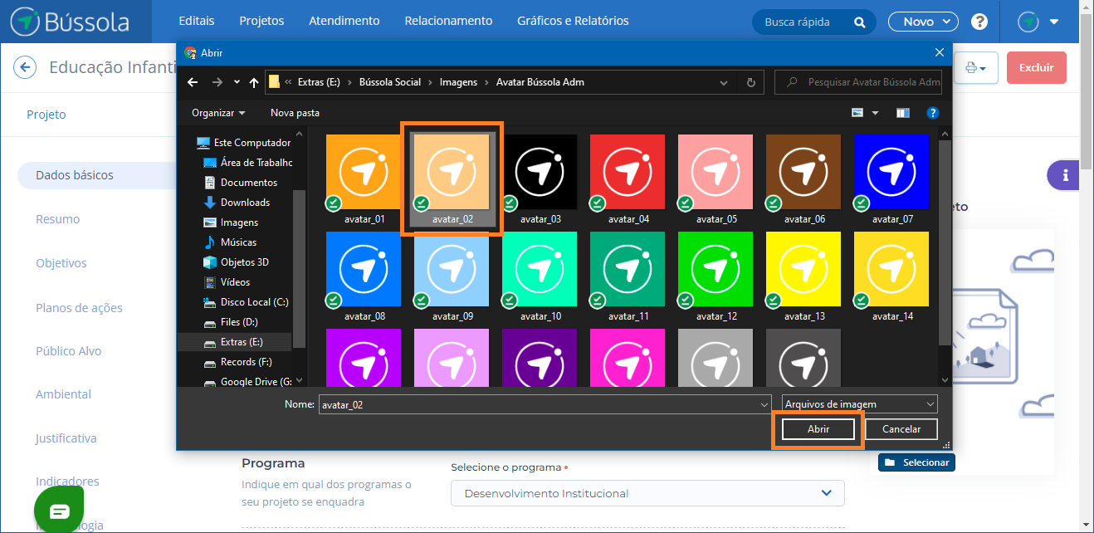This screenshot has height=533, width=1094.
Task: Expand the address path history dropdown
Action: pyautogui.click(x=724, y=82)
